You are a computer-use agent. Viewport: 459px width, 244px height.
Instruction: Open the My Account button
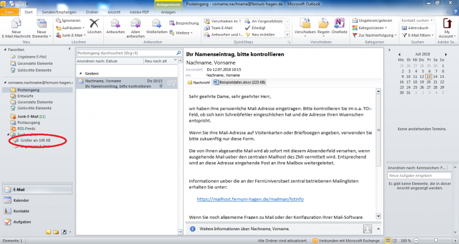pos(447,28)
